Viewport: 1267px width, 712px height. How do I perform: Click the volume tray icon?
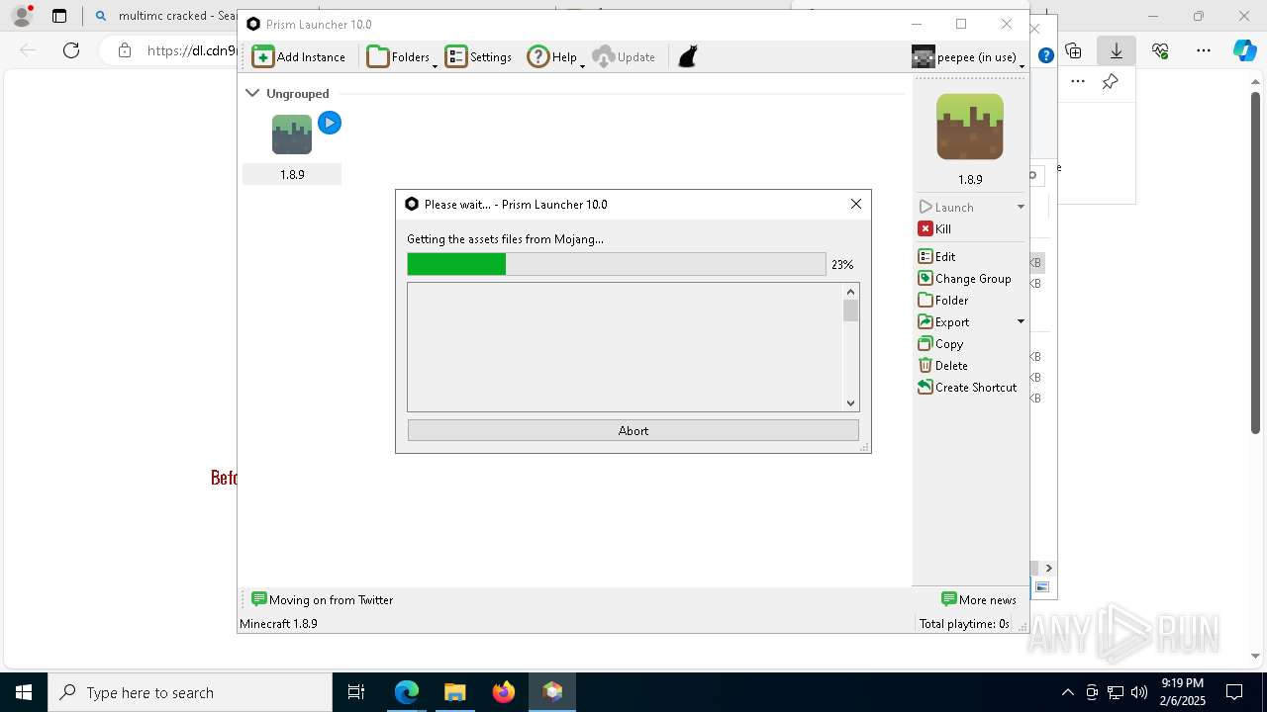click(1139, 692)
